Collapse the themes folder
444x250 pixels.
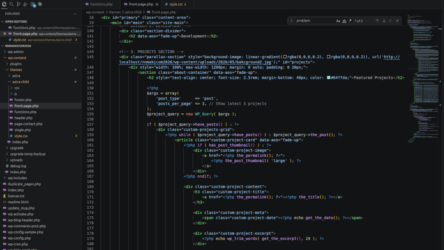(x=16, y=70)
